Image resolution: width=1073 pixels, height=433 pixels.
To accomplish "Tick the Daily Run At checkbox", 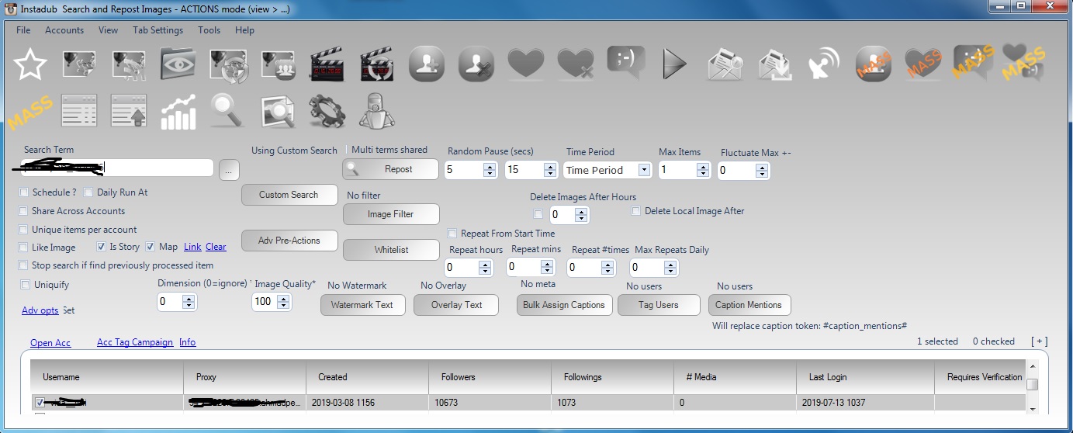I will [x=88, y=192].
